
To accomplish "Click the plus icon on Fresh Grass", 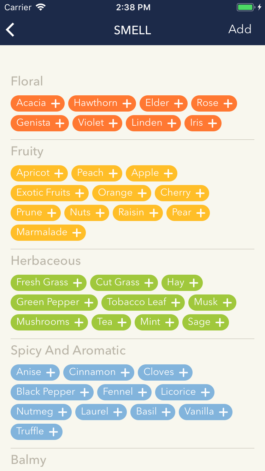I will tap(77, 283).
